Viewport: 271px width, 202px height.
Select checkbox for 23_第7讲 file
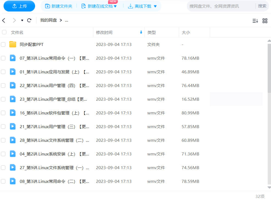3,99
